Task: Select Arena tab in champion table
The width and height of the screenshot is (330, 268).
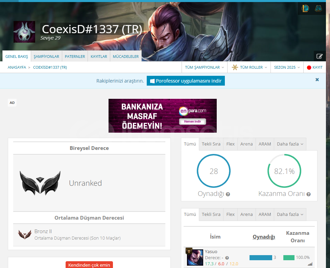Action: (x=246, y=215)
